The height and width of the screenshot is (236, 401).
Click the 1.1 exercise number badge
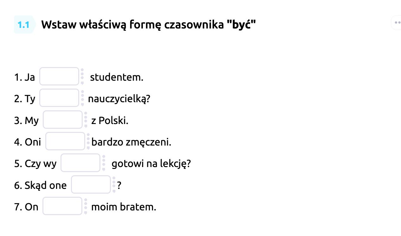click(24, 24)
